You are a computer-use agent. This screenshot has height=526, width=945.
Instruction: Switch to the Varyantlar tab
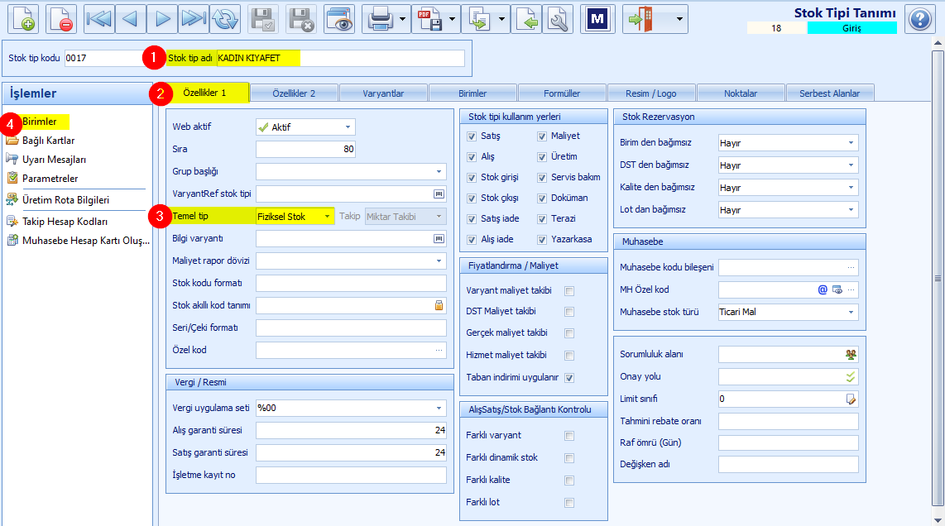click(383, 93)
